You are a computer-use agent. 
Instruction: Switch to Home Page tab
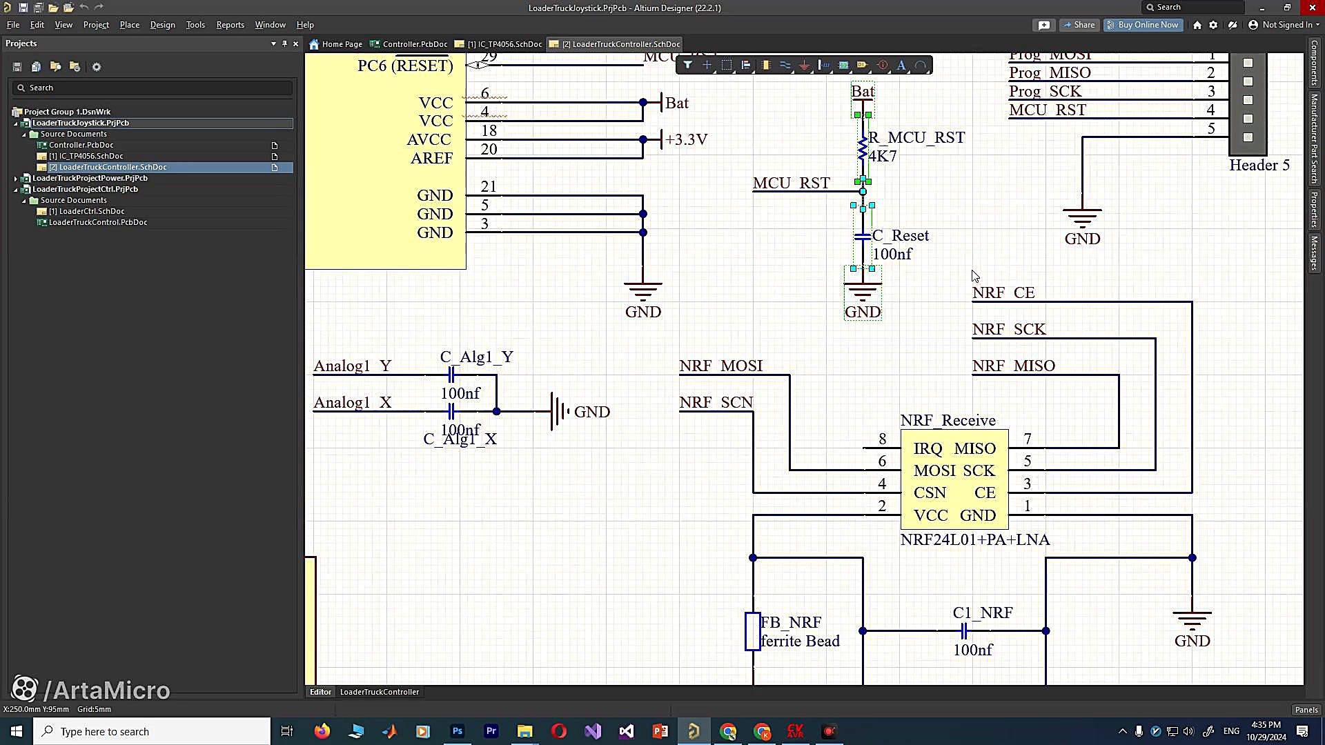pos(336,44)
